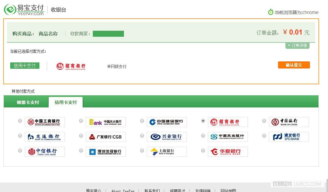Select the radio button for 深圳发展银行

(81, 150)
